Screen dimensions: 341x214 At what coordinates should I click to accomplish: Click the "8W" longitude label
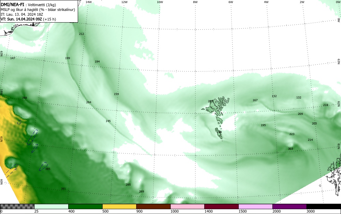195,2
